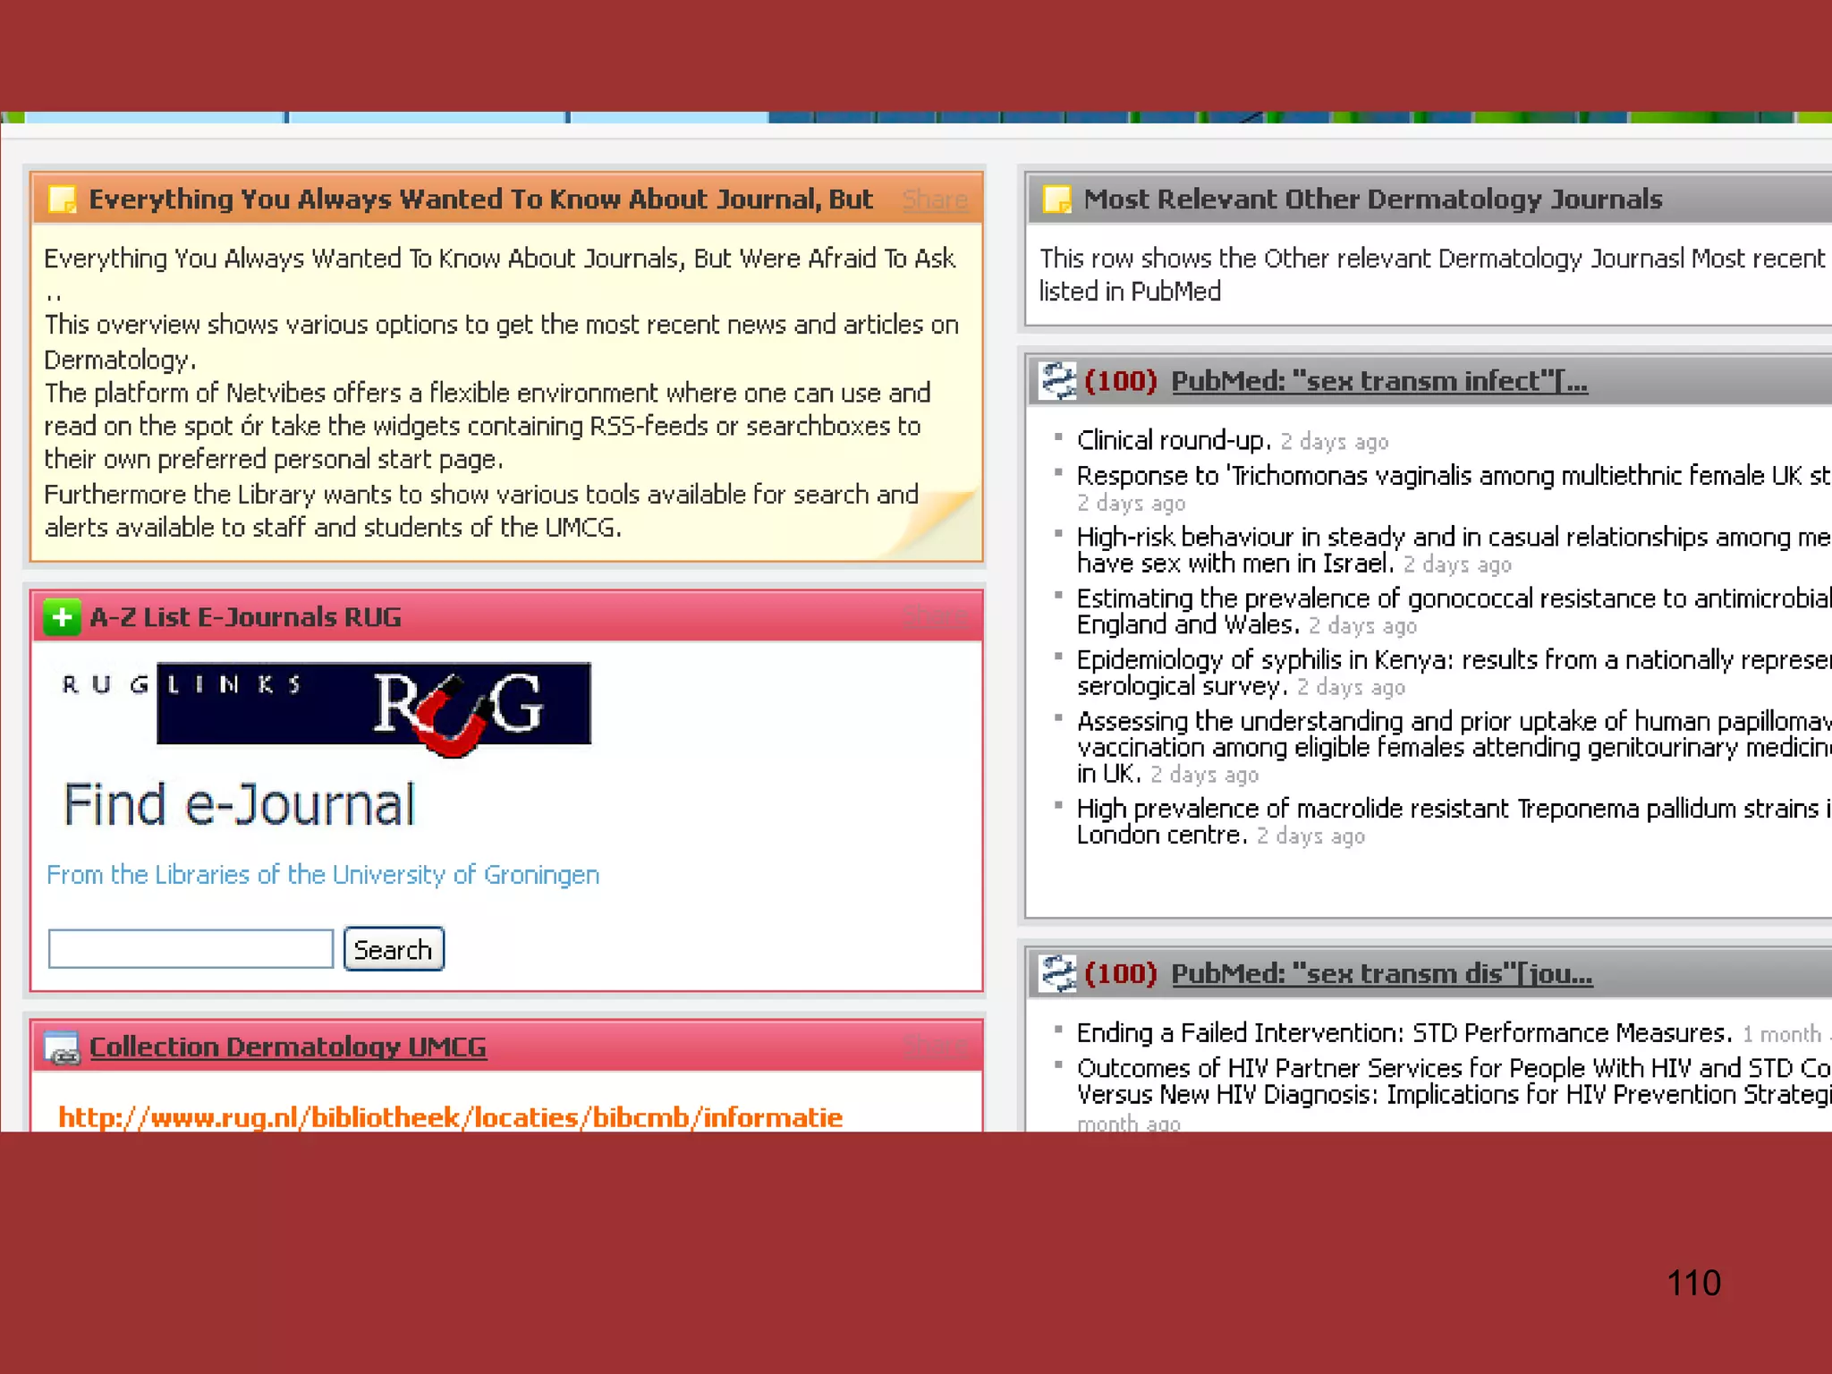Image resolution: width=1832 pixels, height=1374 pixels.
Task: Click link widget icon beside Collection Dermatology UMCG
Action: coord(62,1047)
